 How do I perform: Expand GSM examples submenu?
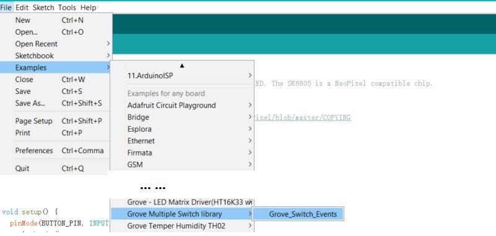click(x=182, y=164)
